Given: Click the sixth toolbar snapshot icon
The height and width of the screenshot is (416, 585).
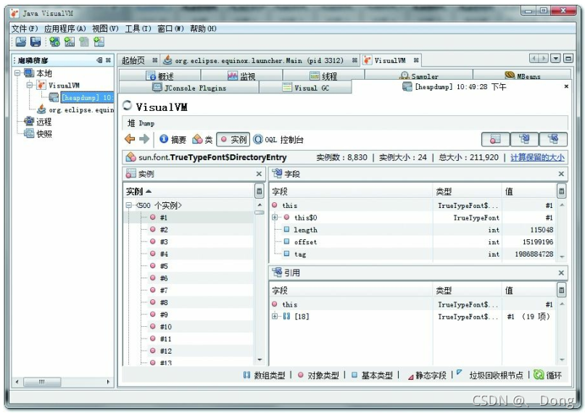Looking at the screenshot, I should 99,42.
